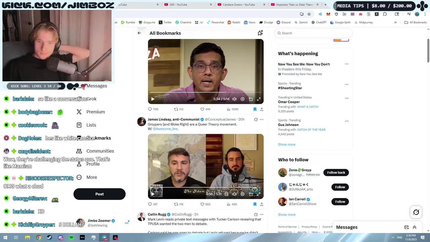Play the Adam King Show video
This screenshot has width=430, height=242.
pos(153,194)
